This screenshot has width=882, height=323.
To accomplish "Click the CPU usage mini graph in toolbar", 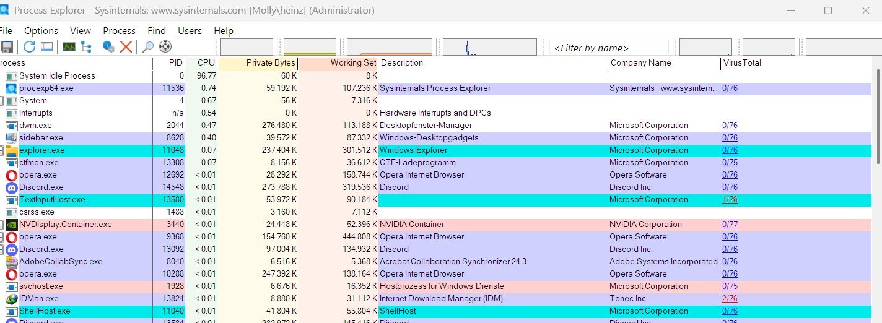I will pos(247,47).
